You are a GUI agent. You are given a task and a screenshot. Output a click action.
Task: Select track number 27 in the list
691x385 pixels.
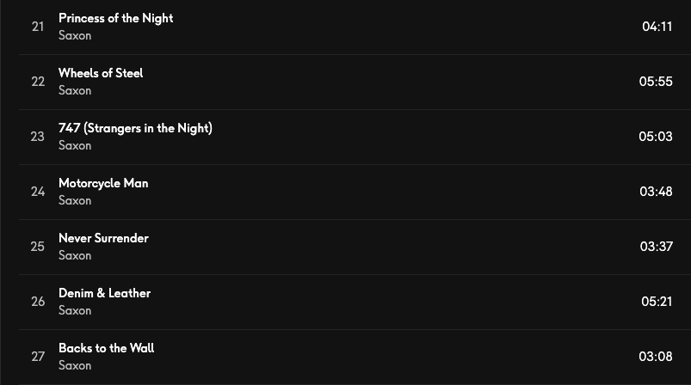(x=38, y=357)
